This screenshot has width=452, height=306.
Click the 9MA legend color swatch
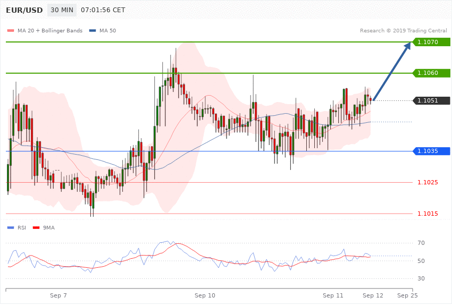point(36,228)
